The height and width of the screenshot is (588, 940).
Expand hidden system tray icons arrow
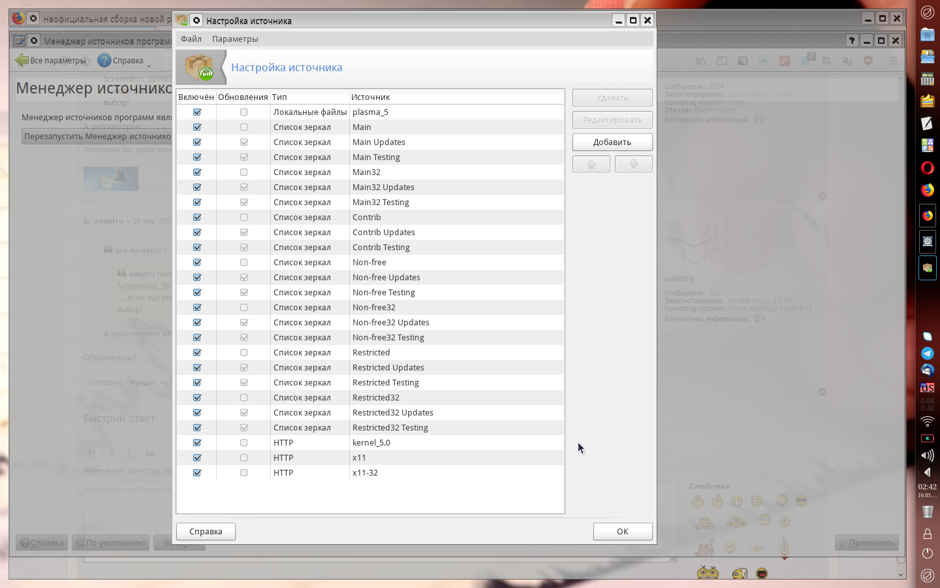927,472
